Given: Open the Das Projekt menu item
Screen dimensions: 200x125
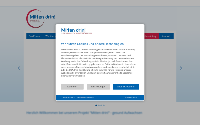Looking at the screenshot, I should click(x=35, y=36).
